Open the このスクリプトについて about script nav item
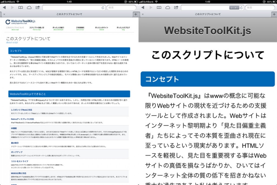277x185 pixels. 15,28
